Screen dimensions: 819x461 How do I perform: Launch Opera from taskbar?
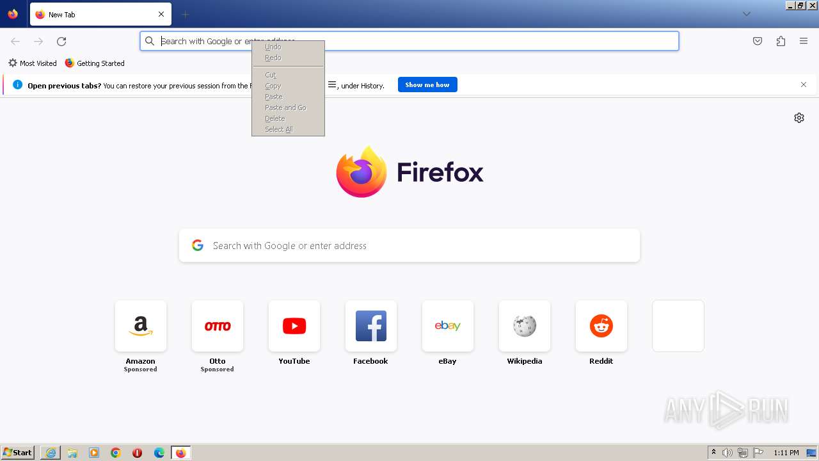click(138, 453)
